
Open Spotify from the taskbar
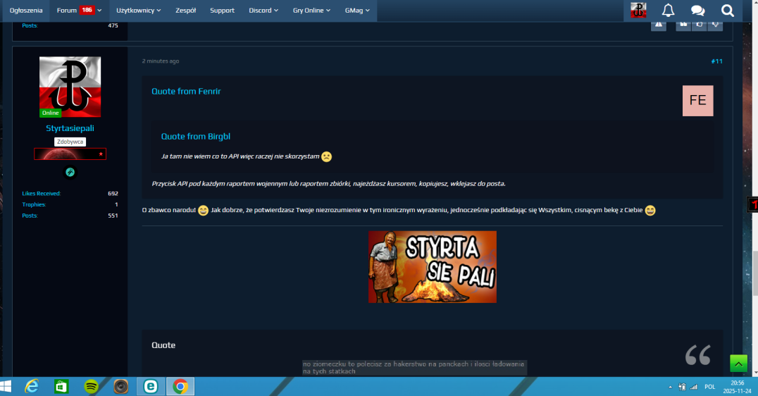coord(91,386)
